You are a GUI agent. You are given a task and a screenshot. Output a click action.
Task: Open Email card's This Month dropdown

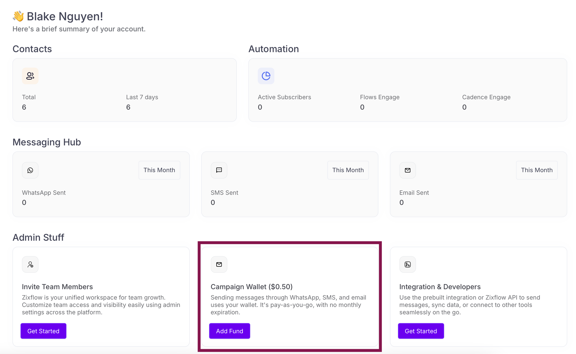point(537,170)
